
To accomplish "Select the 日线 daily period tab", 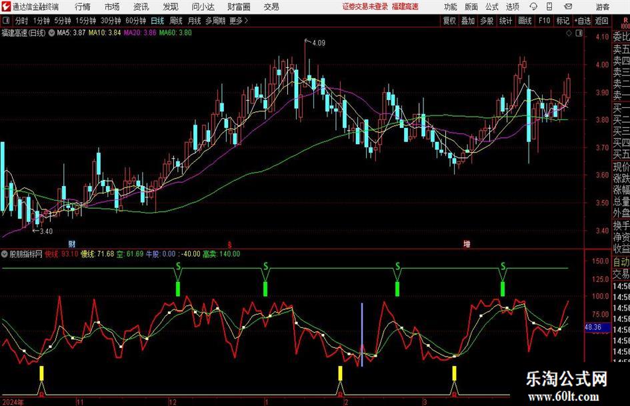I will click(x=157, y=21).
